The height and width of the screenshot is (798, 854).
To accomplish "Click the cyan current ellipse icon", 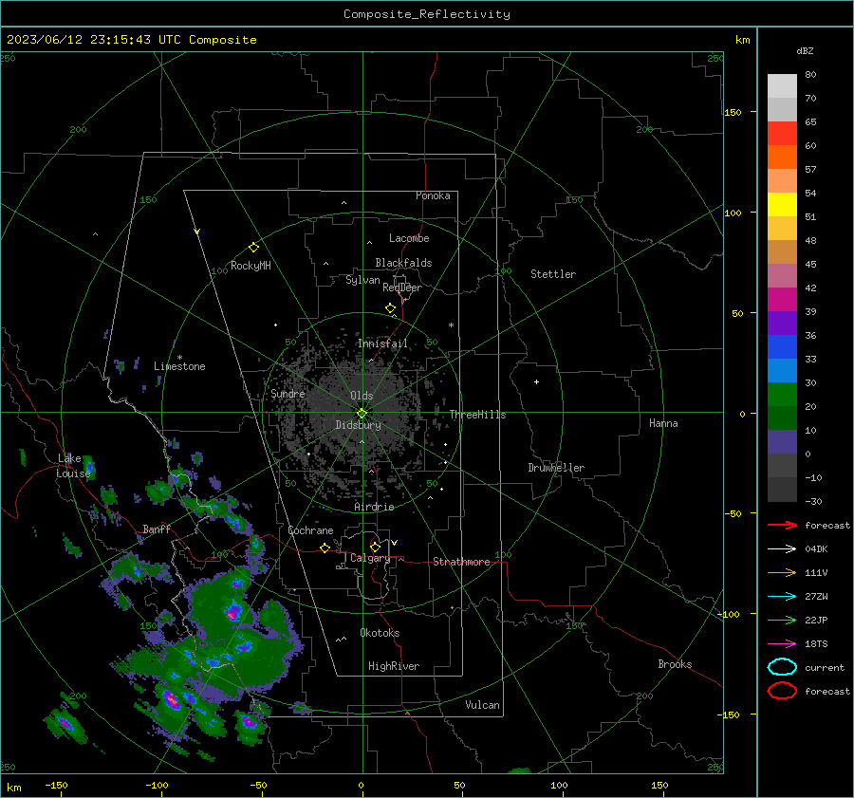I will pyautogui.click(x=782, y=667).
